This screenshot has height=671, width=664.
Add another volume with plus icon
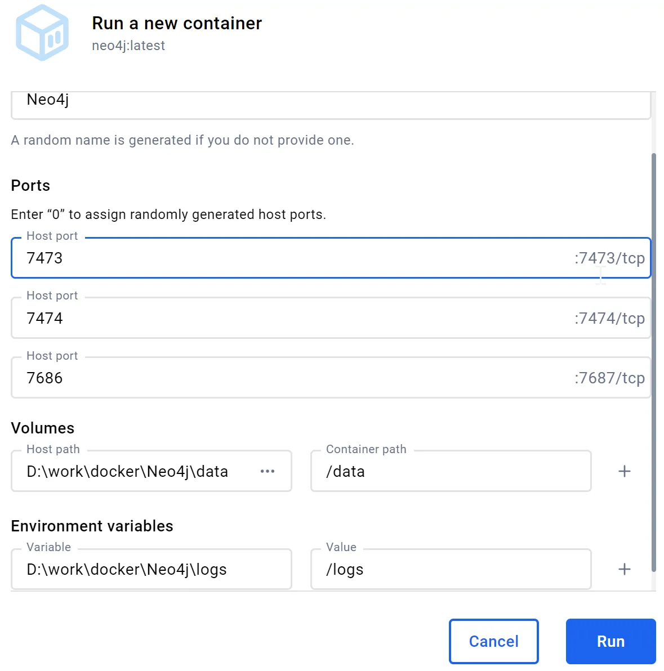tap(624, 471)
